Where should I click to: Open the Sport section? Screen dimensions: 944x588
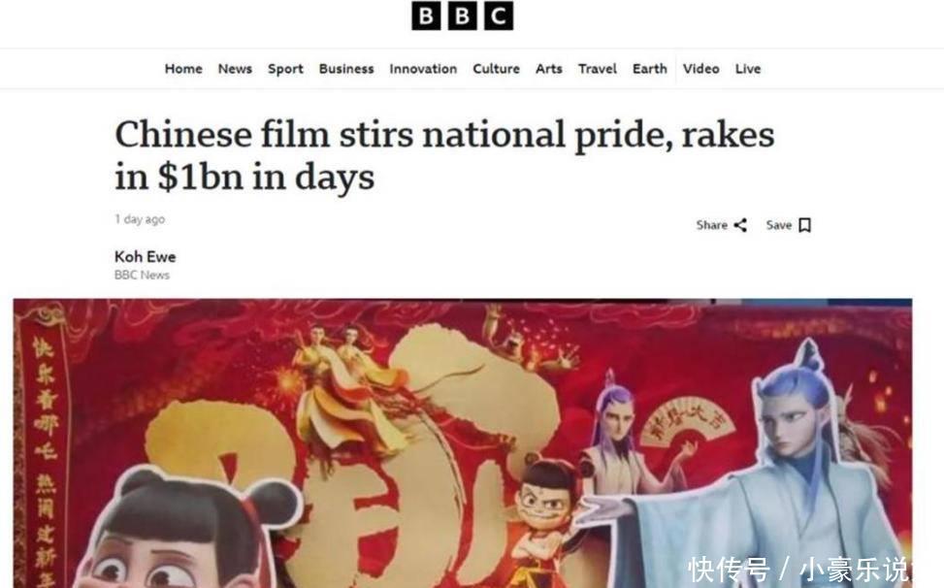pos(285,69)
